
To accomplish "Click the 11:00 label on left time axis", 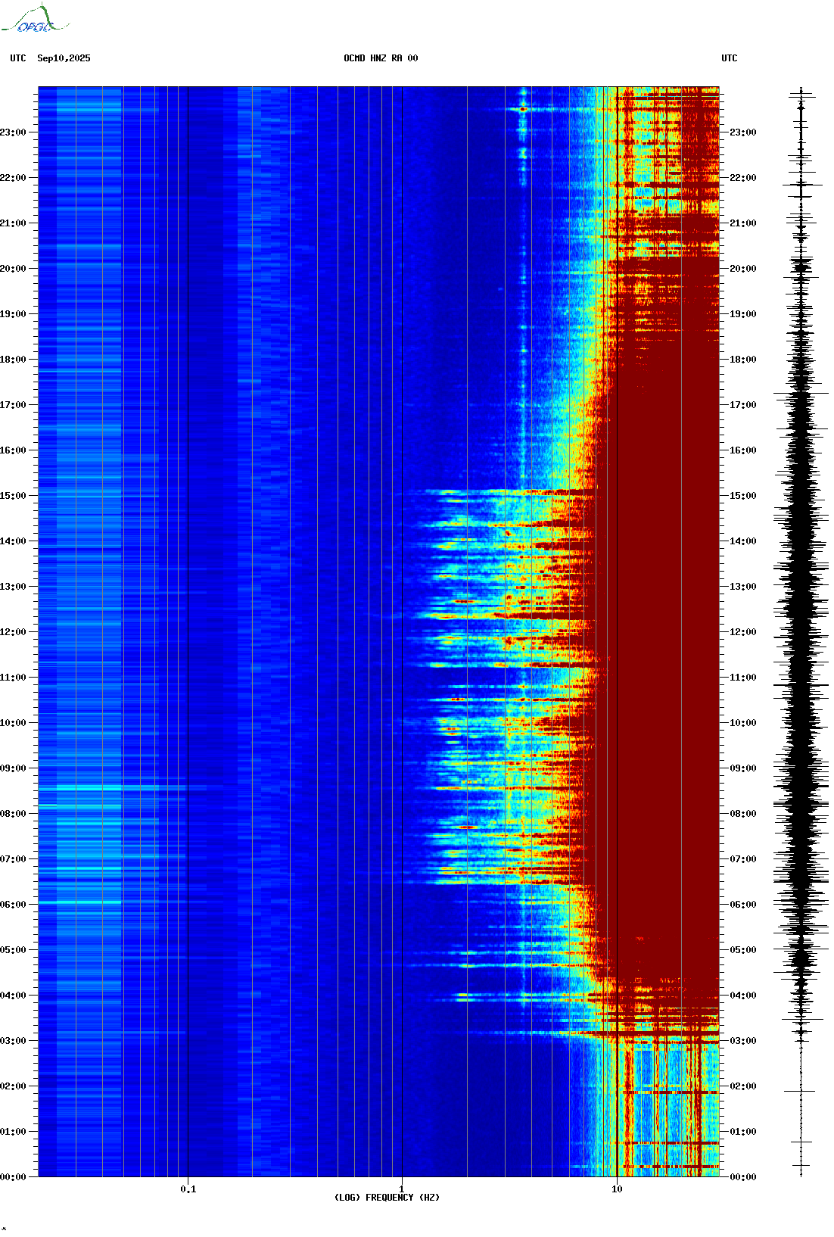I will [x=13, y=678].
